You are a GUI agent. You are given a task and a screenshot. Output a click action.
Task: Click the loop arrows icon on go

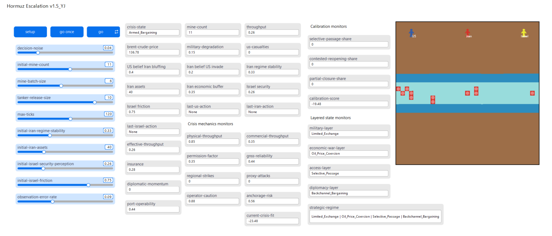point(116,32)
